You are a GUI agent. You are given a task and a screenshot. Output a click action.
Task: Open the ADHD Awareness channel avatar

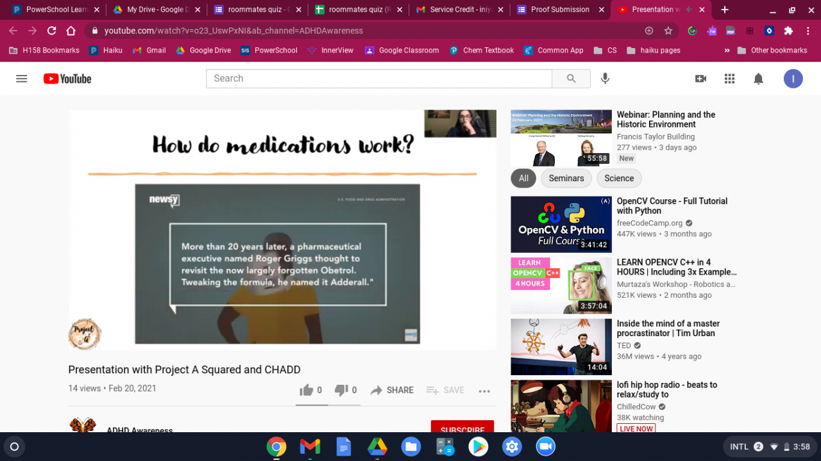click(83, 426)
